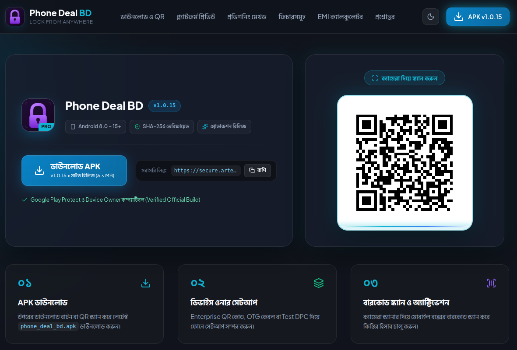The height and width of the screenshot is (350, 517).
Task: Click the ক্যামেরা দিয়ে স্ক্যান করুন pill
Action: point(404,78)
